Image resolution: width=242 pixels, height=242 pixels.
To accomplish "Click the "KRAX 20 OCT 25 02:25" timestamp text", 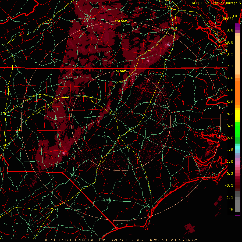I will click(x=174, y=240).
